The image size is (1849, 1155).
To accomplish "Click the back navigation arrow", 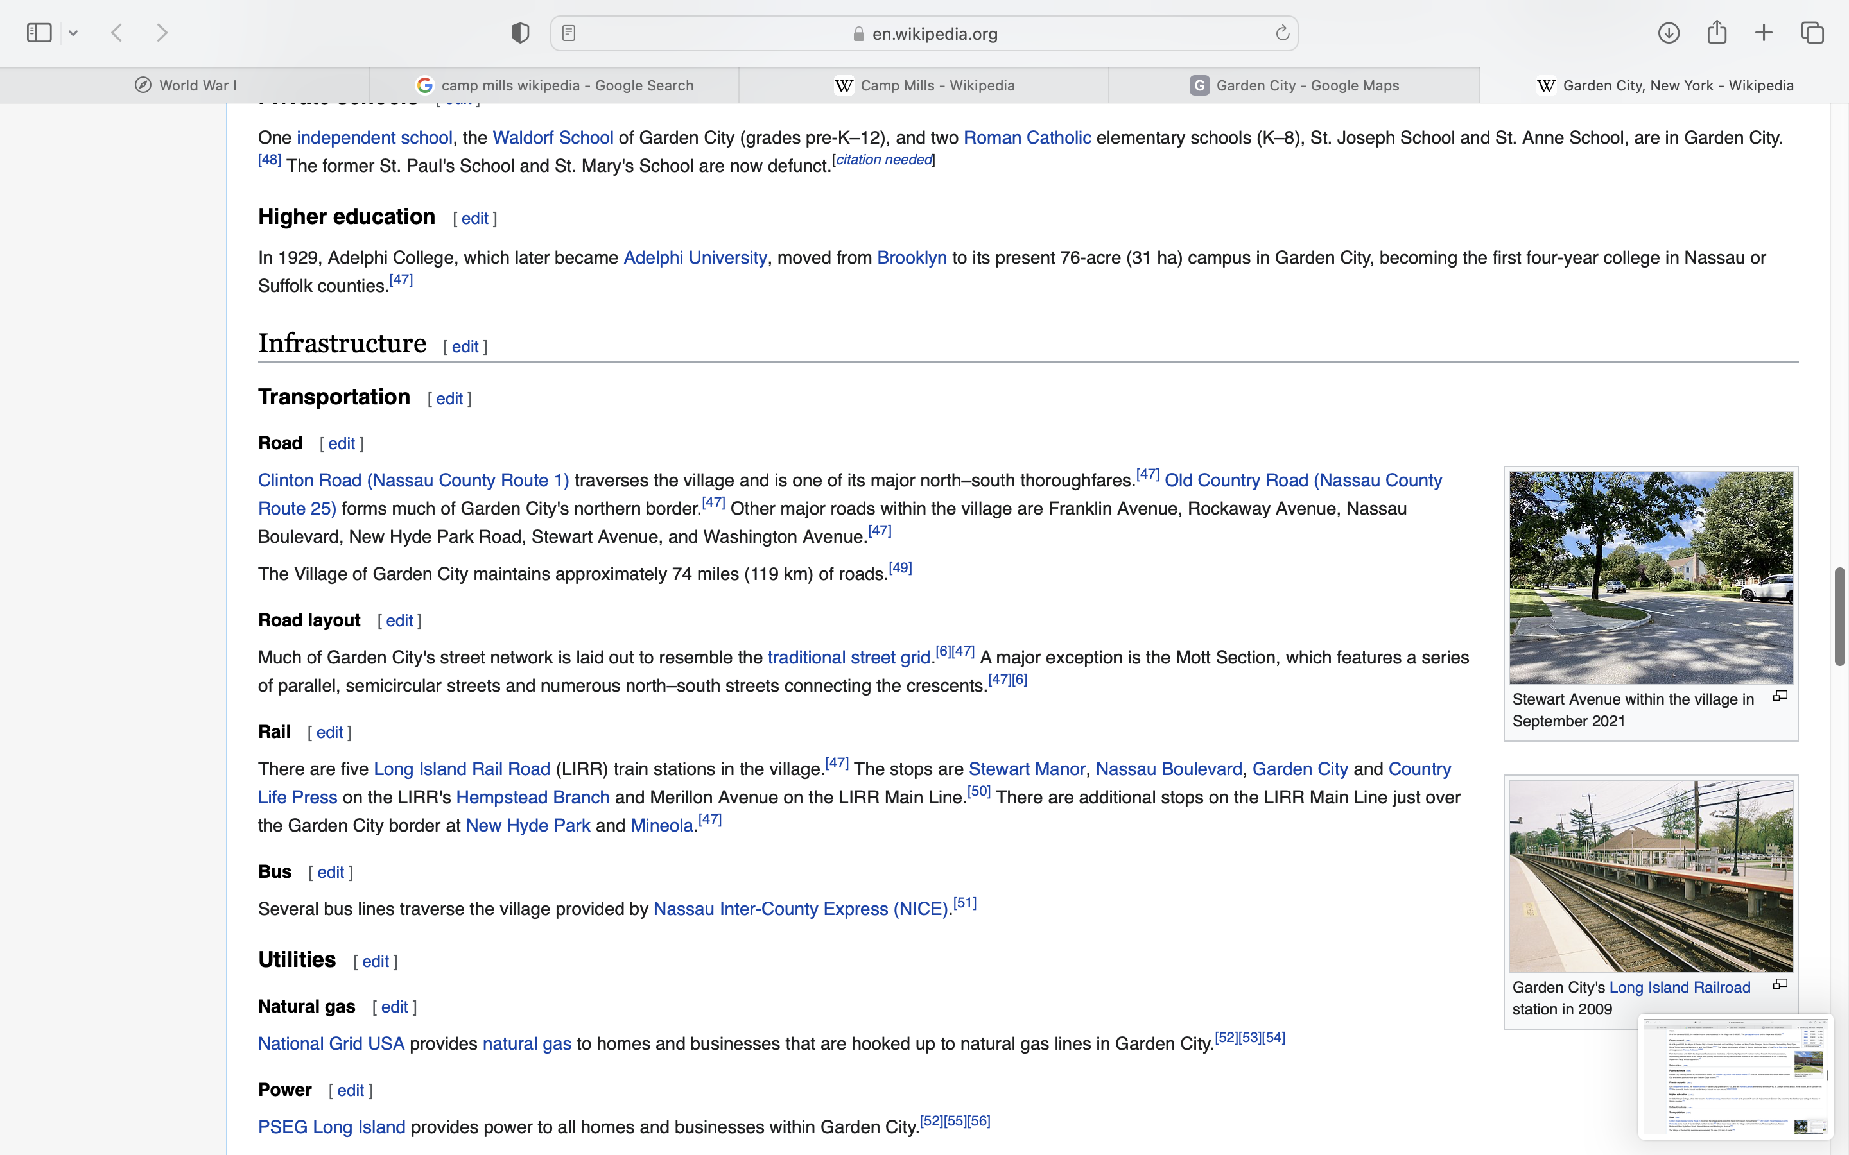I will coord(117,33).
